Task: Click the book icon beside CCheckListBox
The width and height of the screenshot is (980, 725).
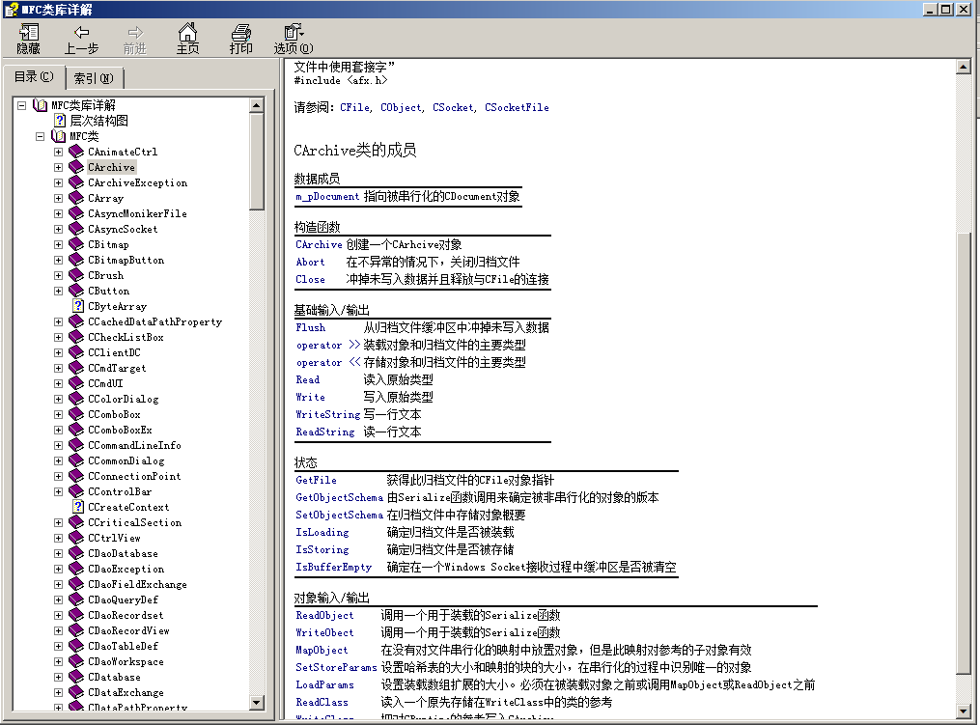Action: click(x=76, y=337)
